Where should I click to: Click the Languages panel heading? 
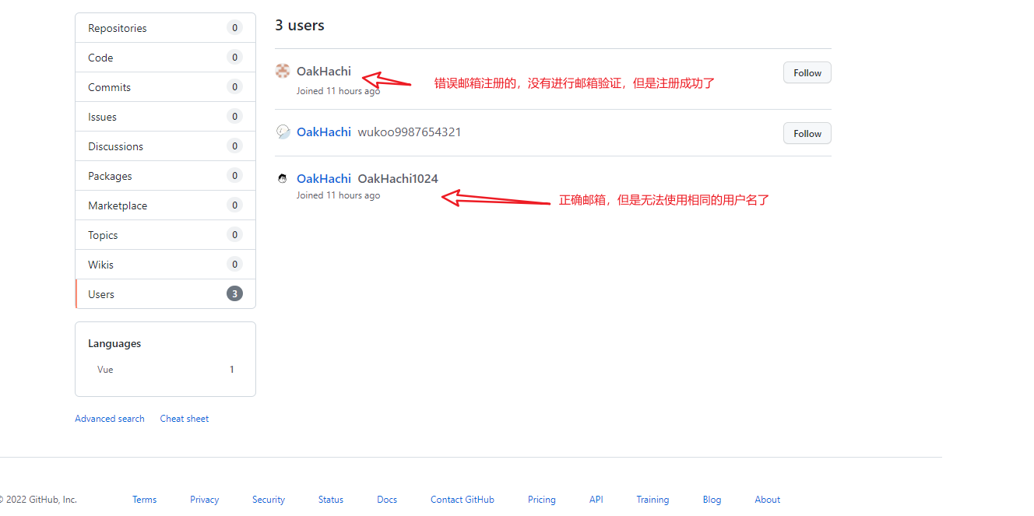pos(114,343)
